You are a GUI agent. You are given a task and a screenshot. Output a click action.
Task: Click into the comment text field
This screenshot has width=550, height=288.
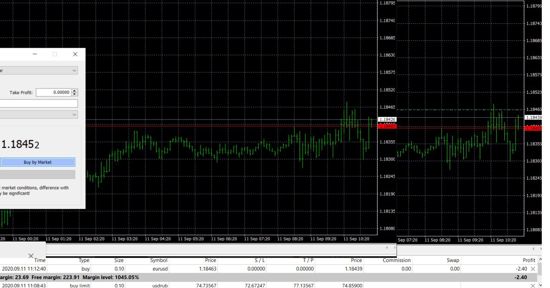(39, 103)
